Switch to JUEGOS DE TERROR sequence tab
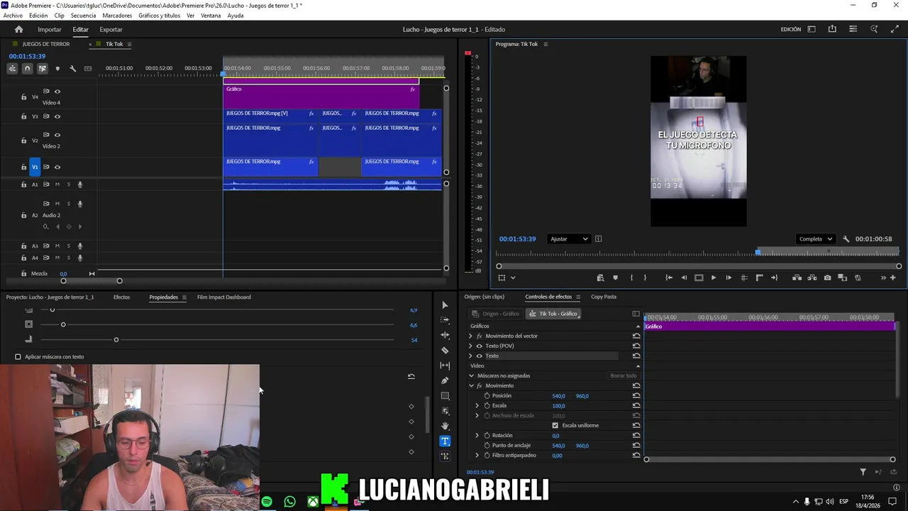Screen dimensions: 908x511 pos(46,44)
